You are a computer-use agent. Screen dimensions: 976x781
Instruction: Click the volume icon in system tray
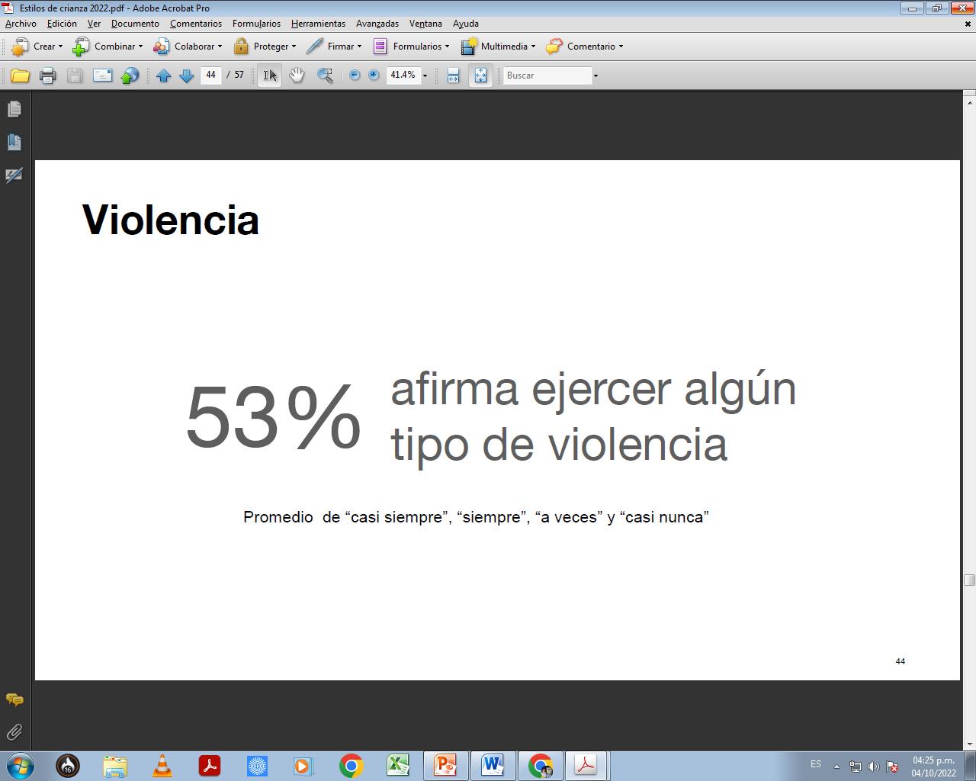pos(873,767)
